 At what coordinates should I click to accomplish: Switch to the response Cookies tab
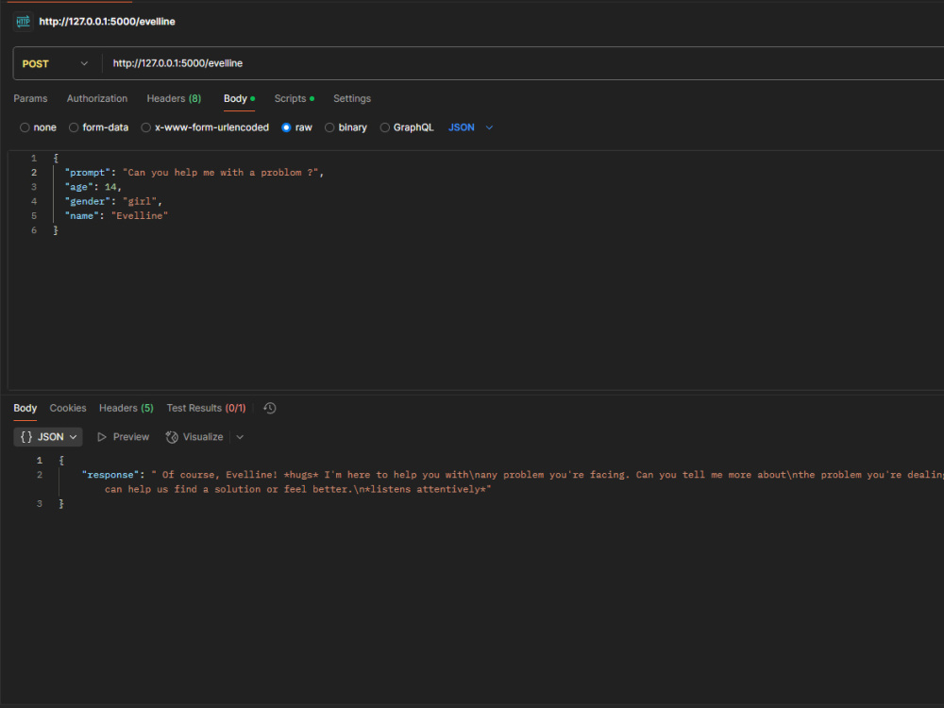point(68,408)
